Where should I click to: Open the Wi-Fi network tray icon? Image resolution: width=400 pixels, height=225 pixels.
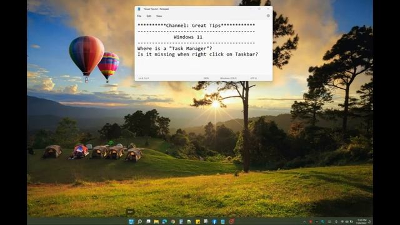tap(342, 222)
